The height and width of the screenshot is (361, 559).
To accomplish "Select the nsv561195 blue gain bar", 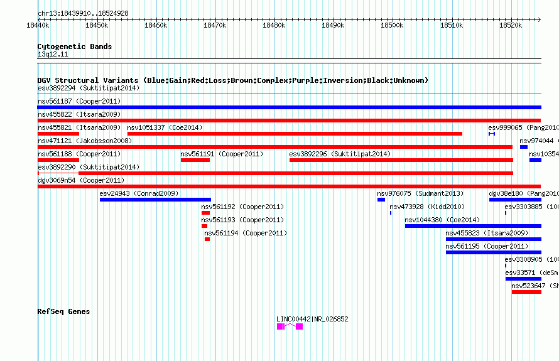I will (x=494, y=252).
